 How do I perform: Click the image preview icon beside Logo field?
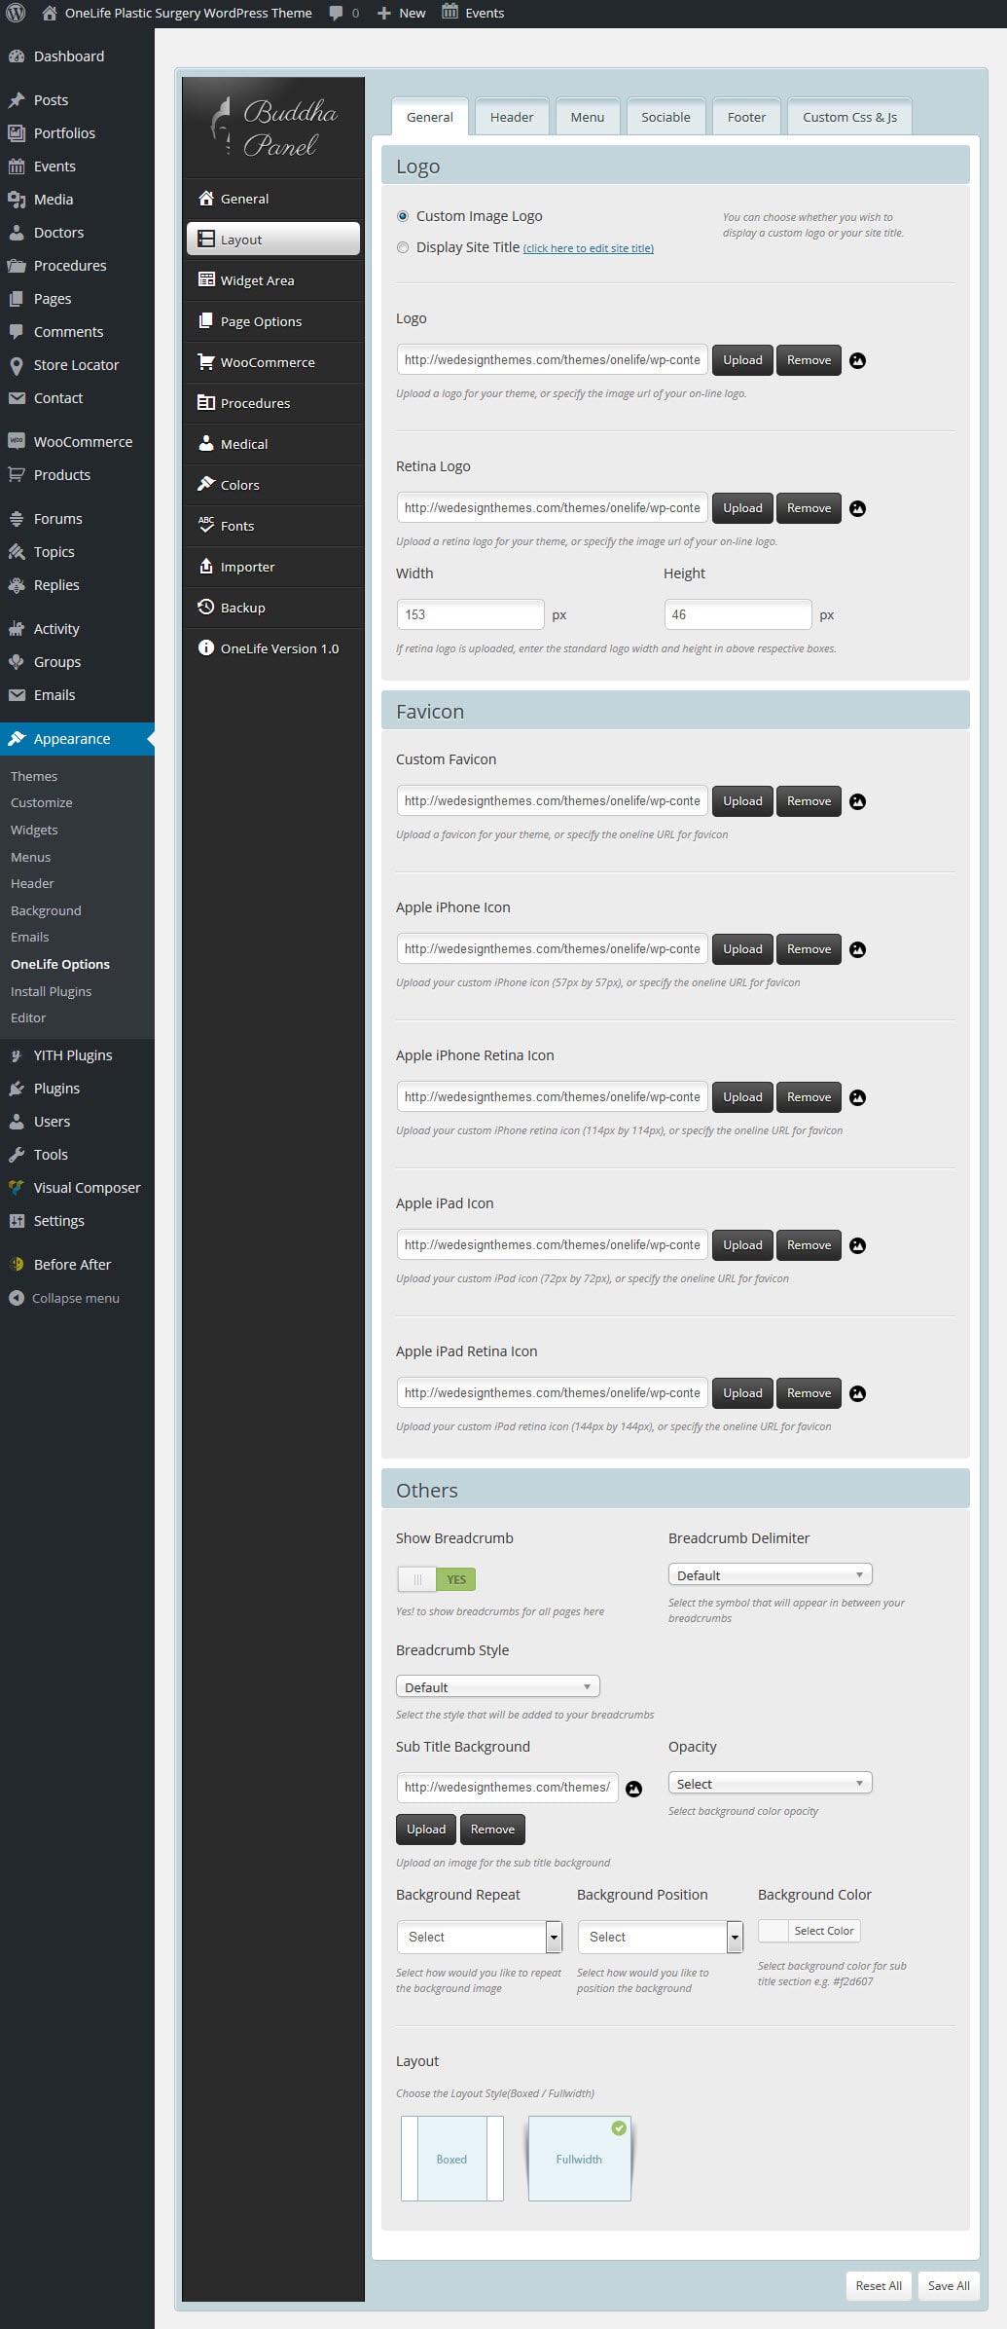(x=857, y=360)
